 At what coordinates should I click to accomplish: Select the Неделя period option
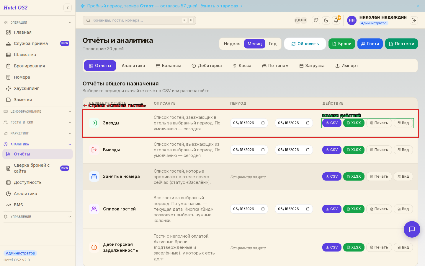pos(232,44)
